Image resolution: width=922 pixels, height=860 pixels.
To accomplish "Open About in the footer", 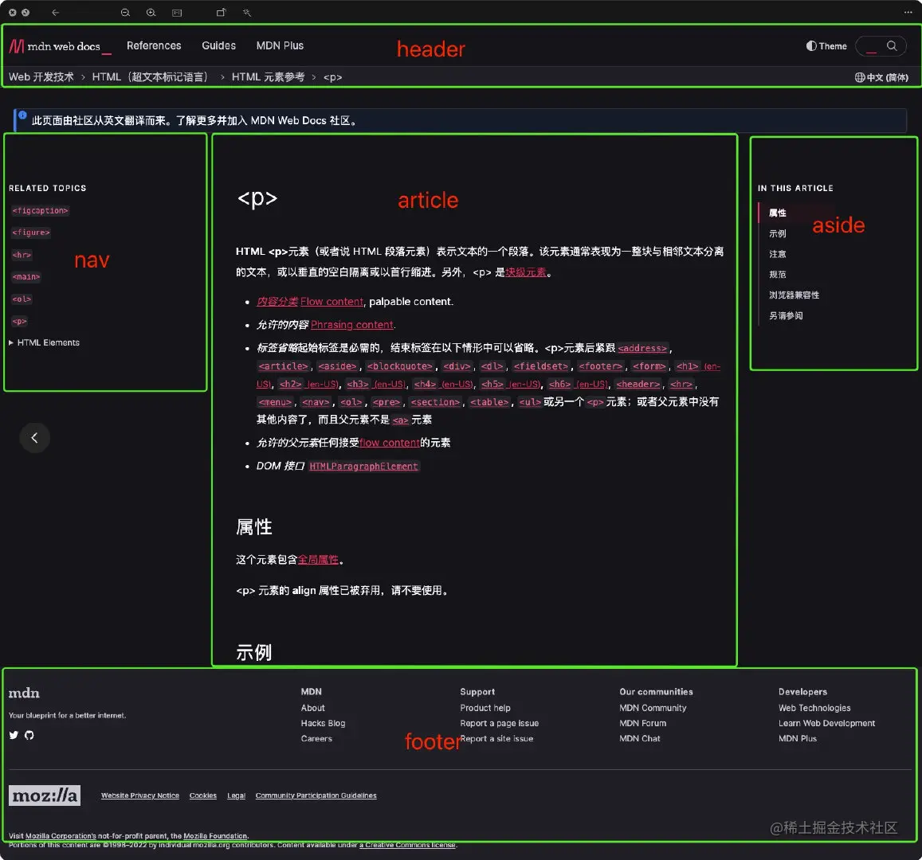I will [x=313, y=708].
